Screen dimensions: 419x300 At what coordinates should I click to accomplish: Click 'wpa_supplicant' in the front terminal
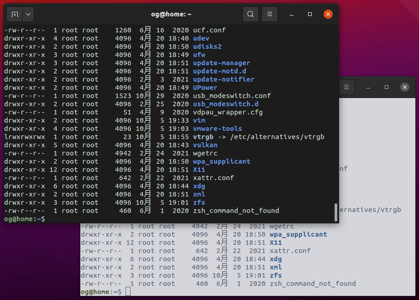pyautogui.click(x=221, y=162)
